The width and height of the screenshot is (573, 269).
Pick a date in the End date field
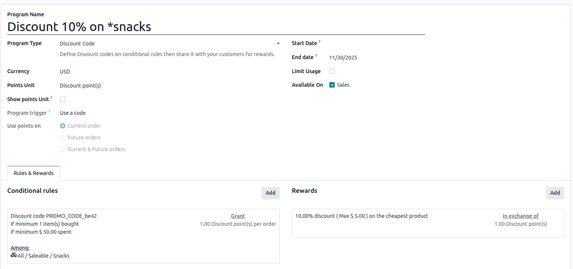pyautogui.click(x=343, y=58)
